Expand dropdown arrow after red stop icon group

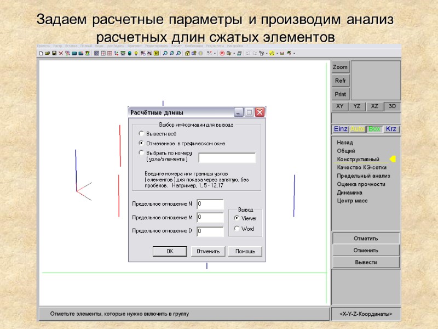pyautogui.click(x=234, y=53)
